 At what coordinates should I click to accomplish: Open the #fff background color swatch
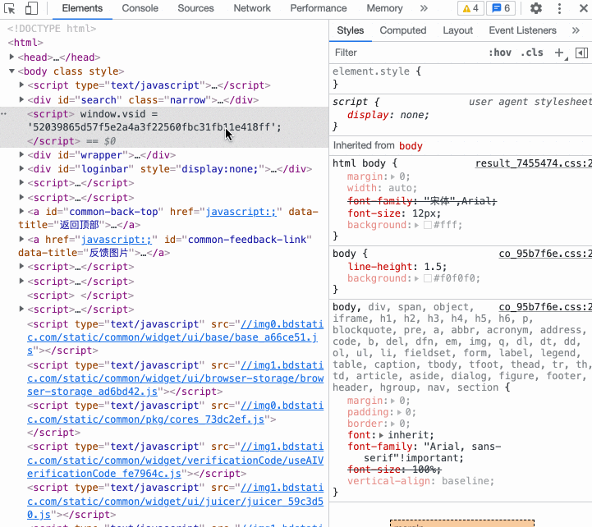click(x=428, y=225)
